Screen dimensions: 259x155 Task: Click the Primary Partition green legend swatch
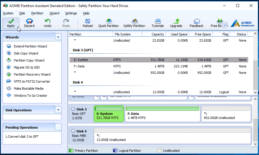[71, 151]
